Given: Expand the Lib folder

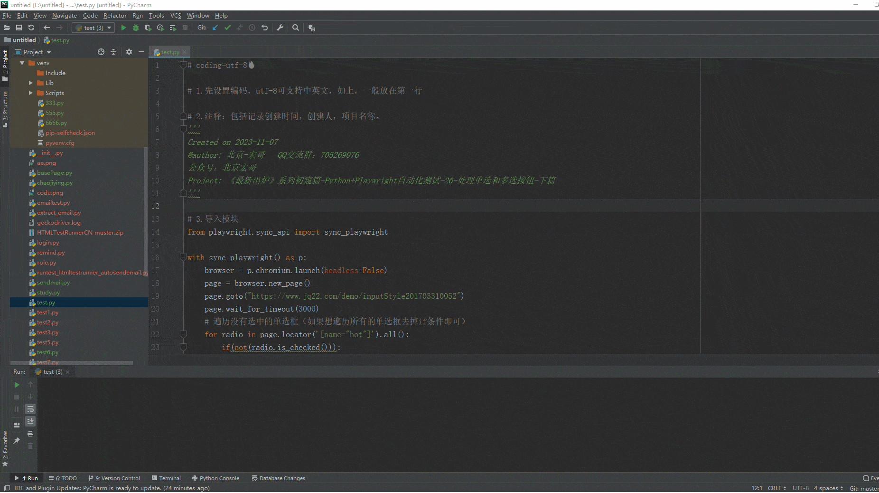Looking at the screenshot, I should [x=30, y=83].
